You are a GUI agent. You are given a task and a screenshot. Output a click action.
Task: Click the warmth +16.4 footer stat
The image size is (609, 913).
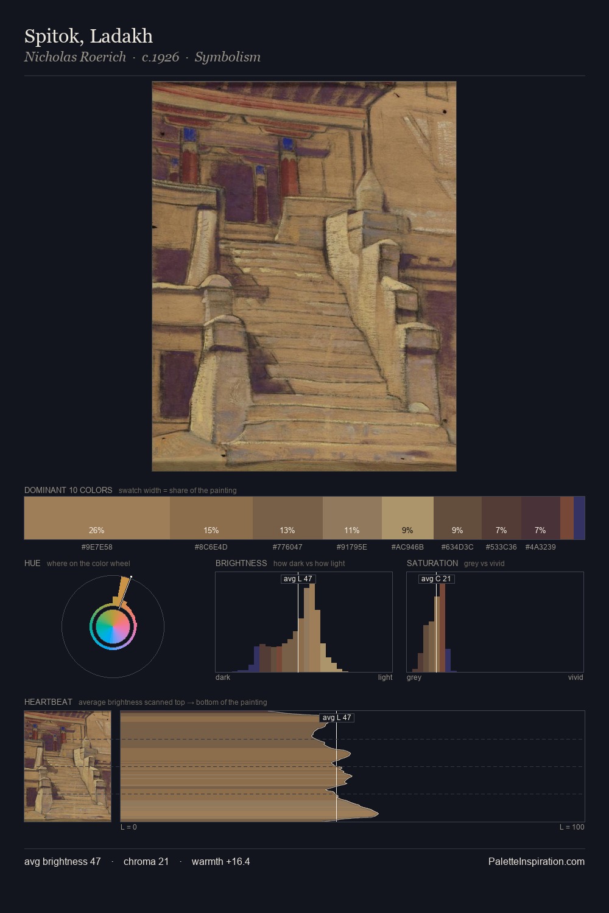pyautogui.click(x=221, y=861)
